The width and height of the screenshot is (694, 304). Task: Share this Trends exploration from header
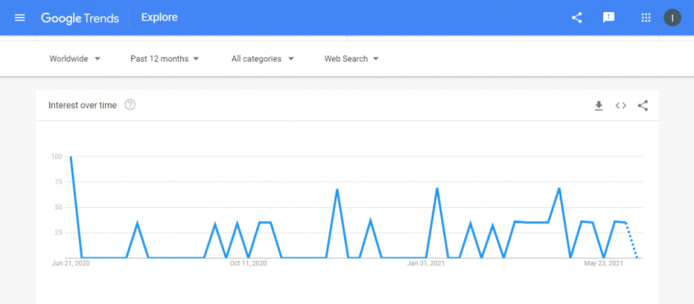[577, 18]
